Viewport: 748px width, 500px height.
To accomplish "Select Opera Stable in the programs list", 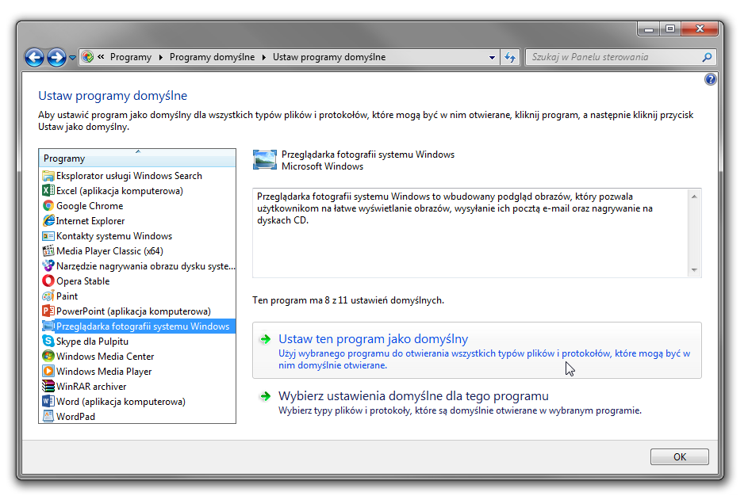I will click(137, 281).
